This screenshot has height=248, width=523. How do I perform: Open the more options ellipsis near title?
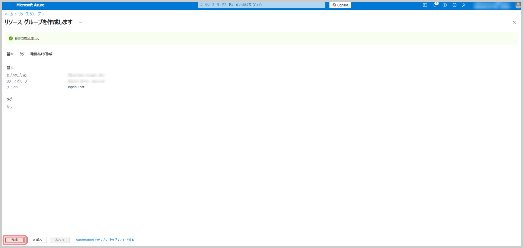pos(80,22)
